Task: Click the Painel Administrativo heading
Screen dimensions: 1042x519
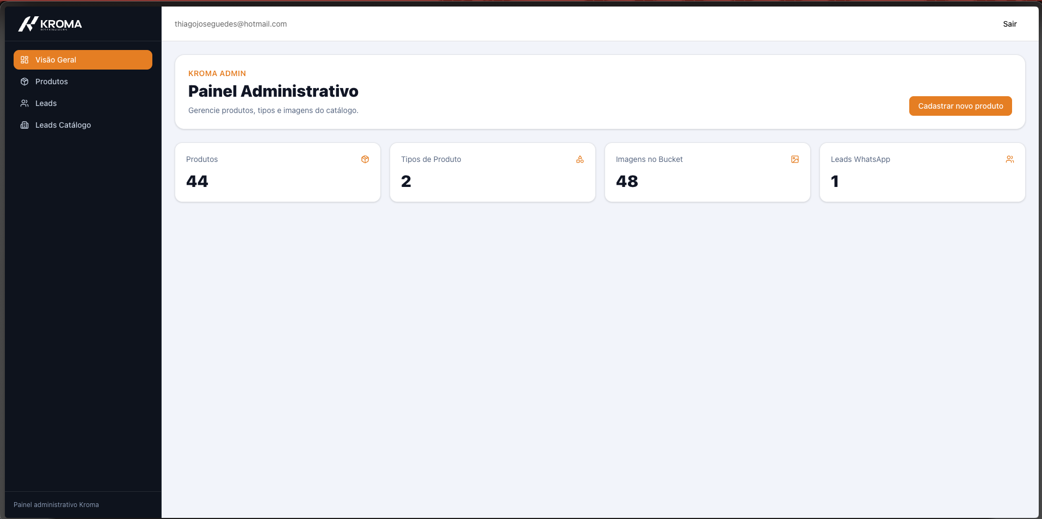Action: pos(273,91)
